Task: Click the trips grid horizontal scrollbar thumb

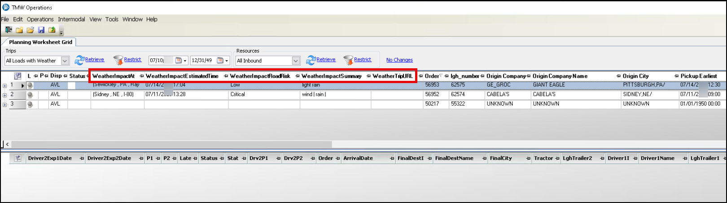Action: click(171, 144)
